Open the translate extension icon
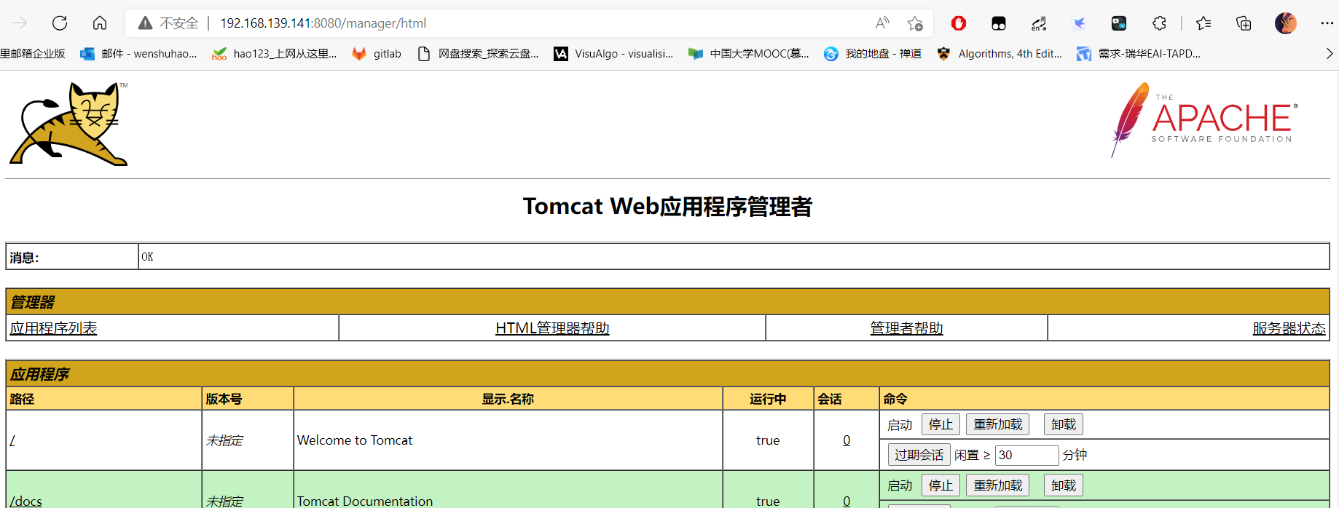 1039,23
